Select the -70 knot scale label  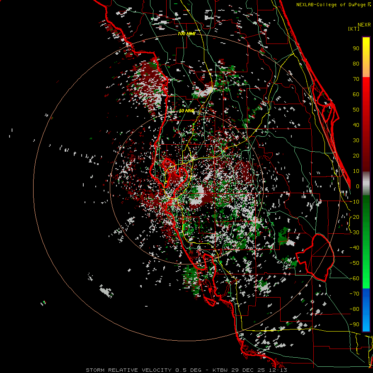(354, 294)
